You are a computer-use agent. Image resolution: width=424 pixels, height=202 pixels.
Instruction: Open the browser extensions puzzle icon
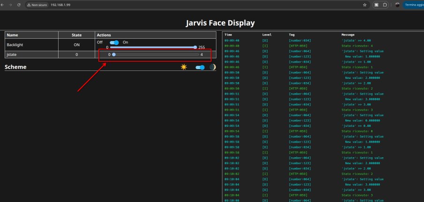pos(384,5)
